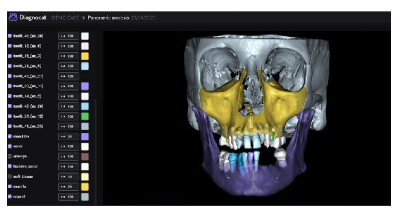Screen dimensions: 403x212
Task: Hide the cranial layer
Action: click(x=10, y=197)
